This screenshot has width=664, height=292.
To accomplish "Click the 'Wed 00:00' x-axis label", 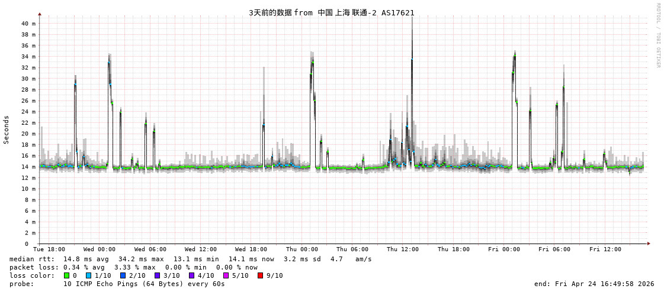I will [100, 249].
